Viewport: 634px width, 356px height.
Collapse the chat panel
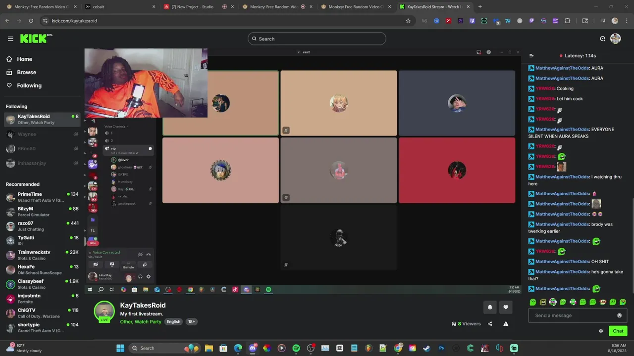tap(531, 56)
